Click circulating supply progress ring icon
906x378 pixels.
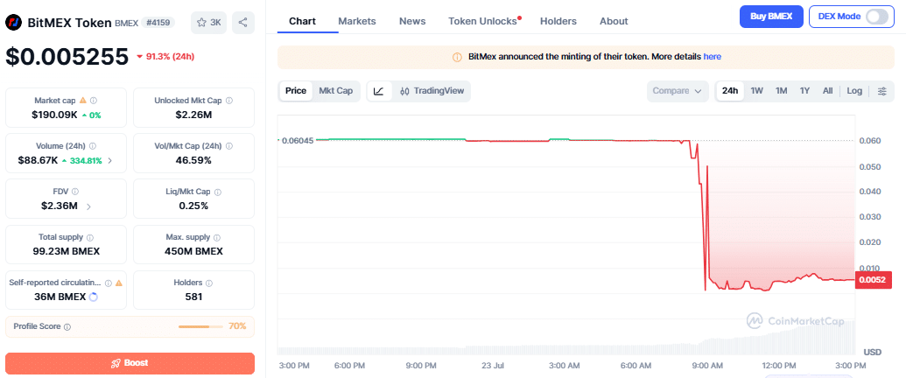(x=94, y=297)
